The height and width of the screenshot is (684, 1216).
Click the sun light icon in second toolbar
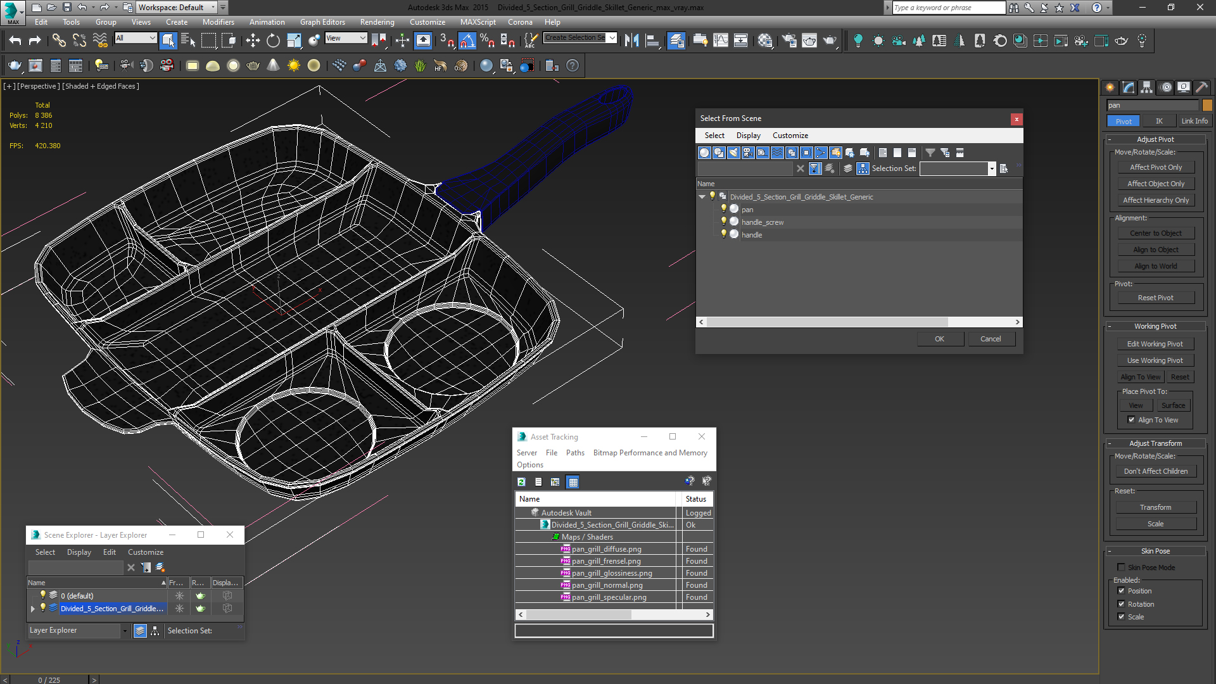(x=294, y=65)
